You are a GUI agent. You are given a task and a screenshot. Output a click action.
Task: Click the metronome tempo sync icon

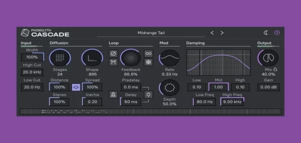pyautogui.click(x=113, y=95)
